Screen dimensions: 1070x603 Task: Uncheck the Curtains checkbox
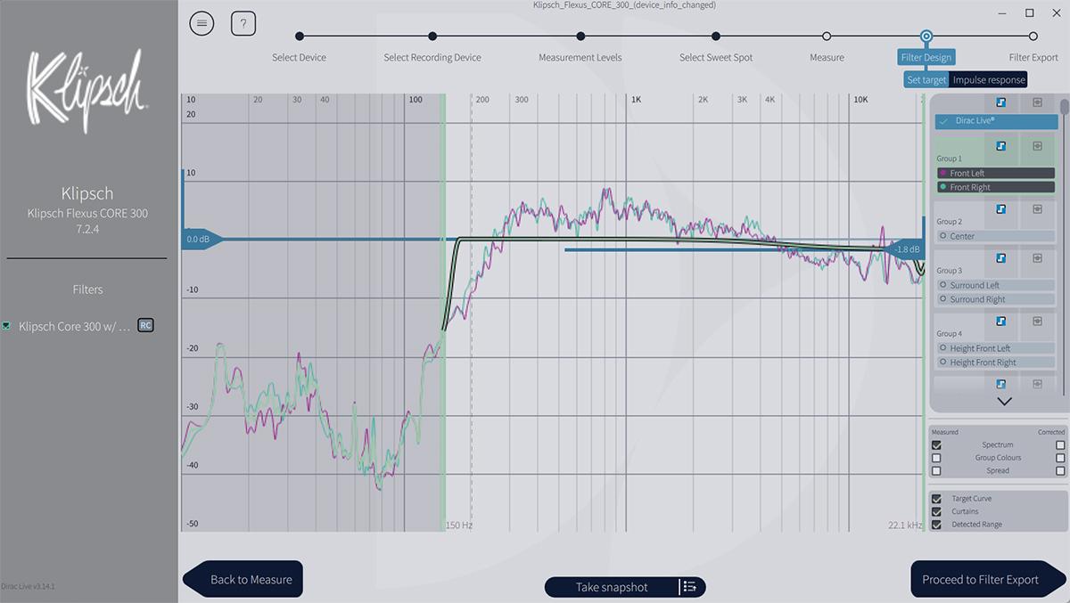click(x=936, y=512)
